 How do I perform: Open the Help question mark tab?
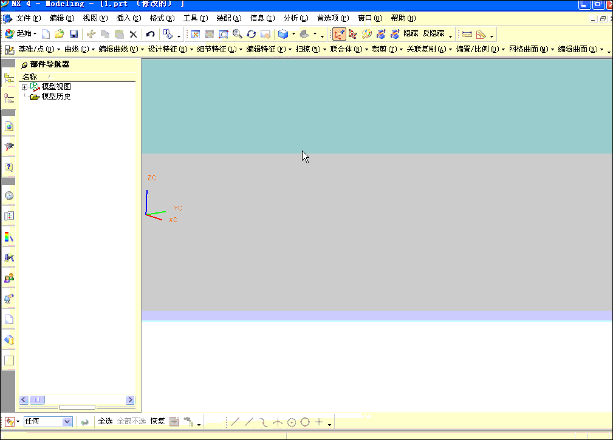point(9,168)
